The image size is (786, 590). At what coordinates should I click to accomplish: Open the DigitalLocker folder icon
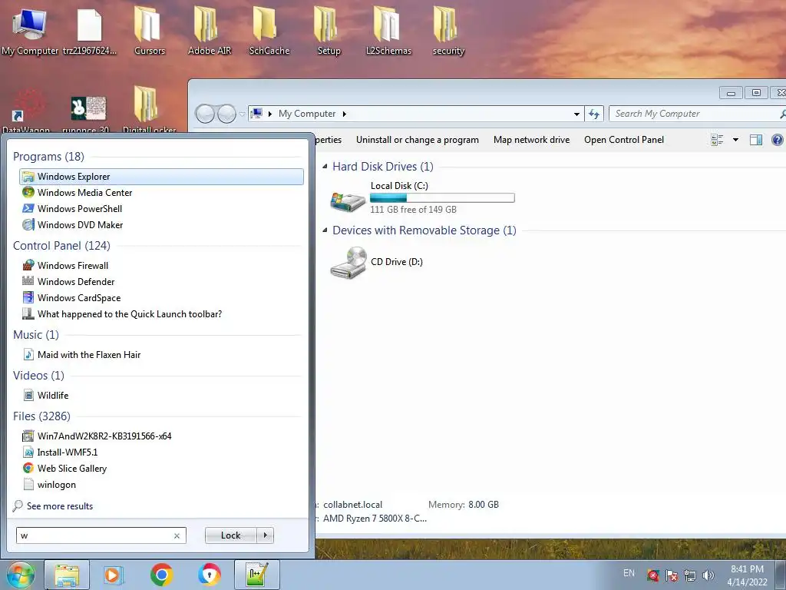(x=149, y=109)
